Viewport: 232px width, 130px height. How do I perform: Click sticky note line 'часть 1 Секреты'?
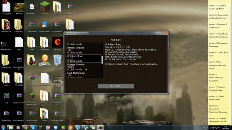[217, 6]
